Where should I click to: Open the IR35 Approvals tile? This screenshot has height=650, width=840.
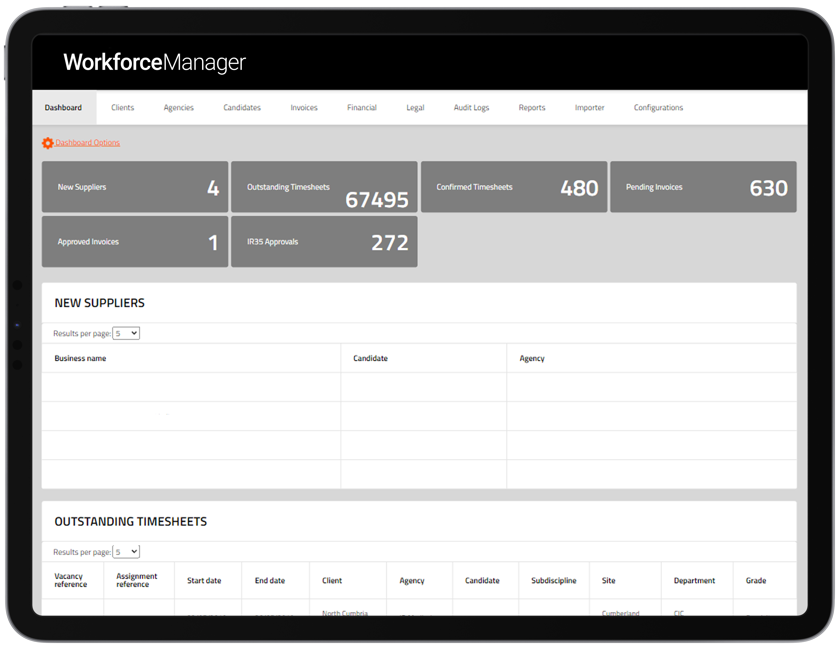[x=324, y=242]
